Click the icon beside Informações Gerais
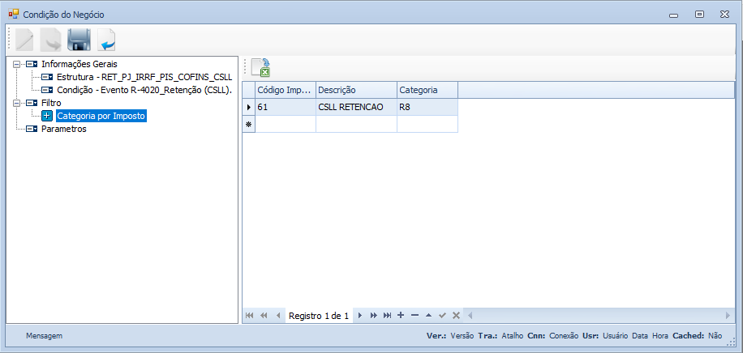743x353 pixels. click(x=32, y=64)
